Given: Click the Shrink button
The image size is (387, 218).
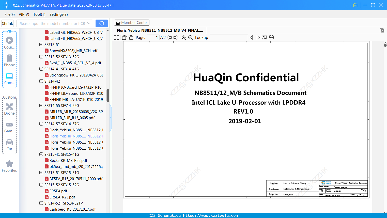Looking at the screenshot, I should click(8, 23).
